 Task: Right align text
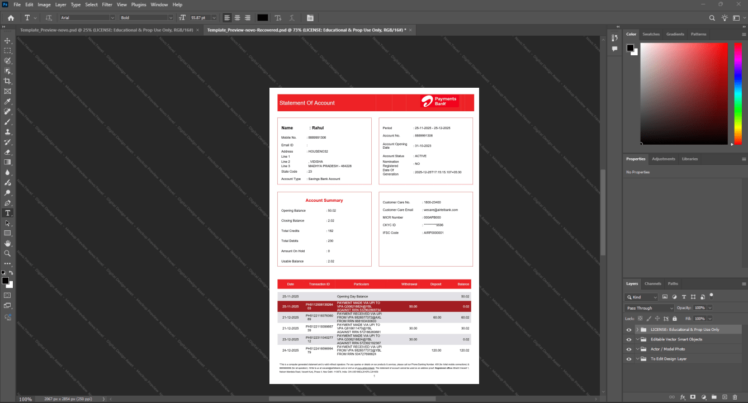(247, 18)
